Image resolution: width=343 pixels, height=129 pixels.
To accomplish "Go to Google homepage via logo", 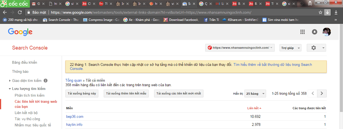I will tap(20, 32).
